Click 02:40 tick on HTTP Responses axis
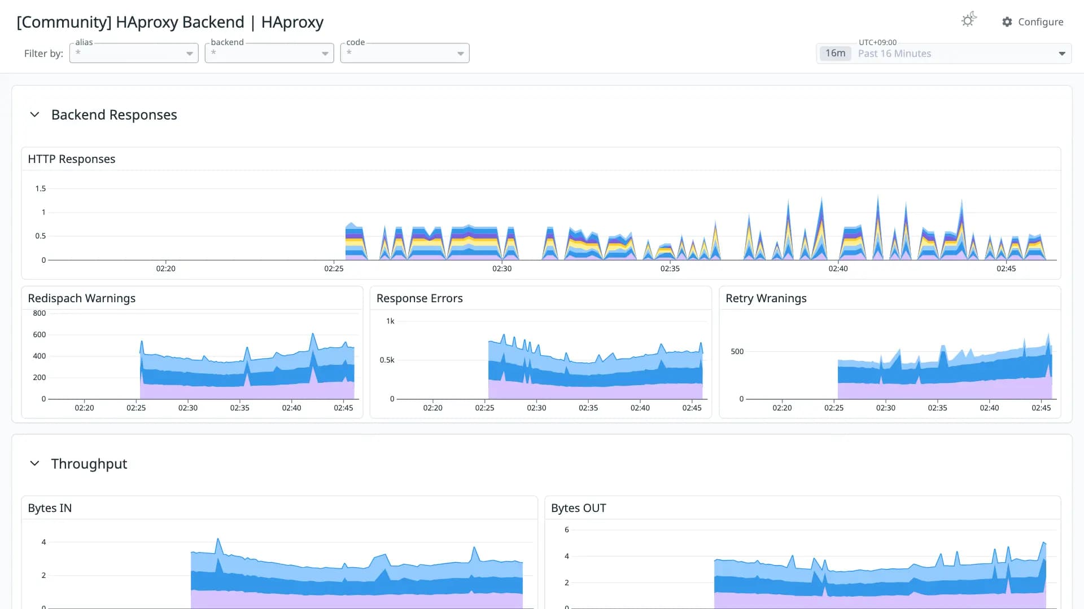Image resolution: width=1084 pixels, height=609 pixels. [x=838, y=268]
